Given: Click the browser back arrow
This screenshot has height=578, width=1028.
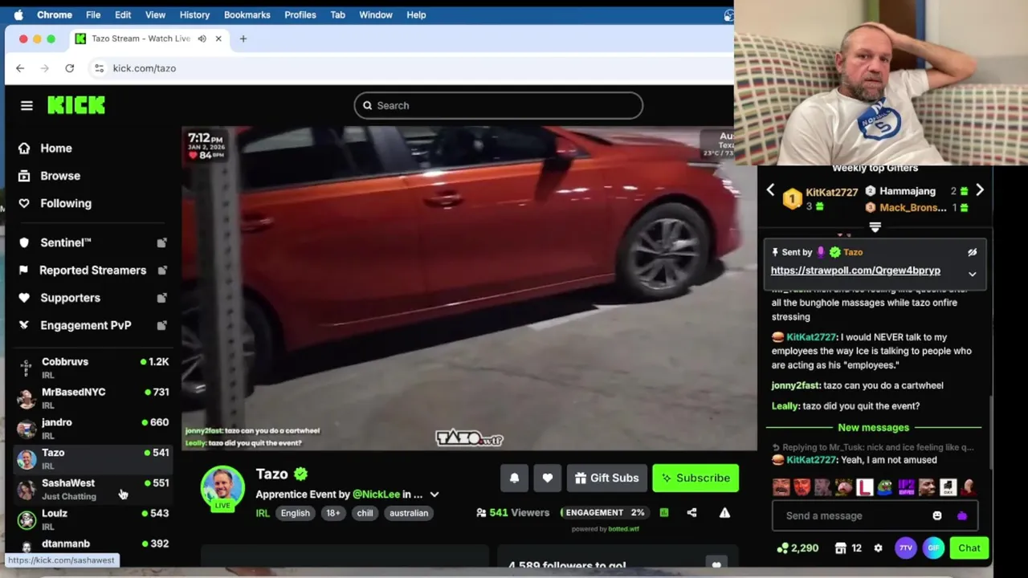Looking at the screenshot, I should [x=20, y=68].
